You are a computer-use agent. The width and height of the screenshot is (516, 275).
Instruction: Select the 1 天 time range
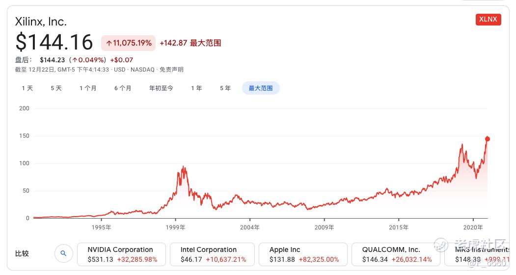pos(27,88)
